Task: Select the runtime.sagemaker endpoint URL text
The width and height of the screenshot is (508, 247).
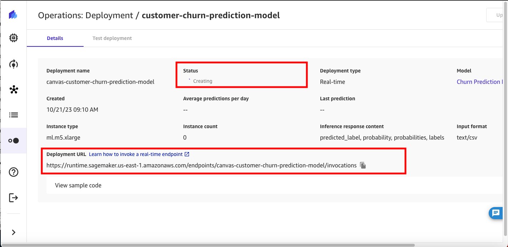Action: [x=201, y=165]
